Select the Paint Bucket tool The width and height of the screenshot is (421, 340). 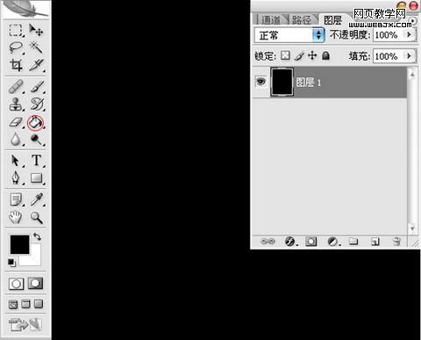point(36,122)
